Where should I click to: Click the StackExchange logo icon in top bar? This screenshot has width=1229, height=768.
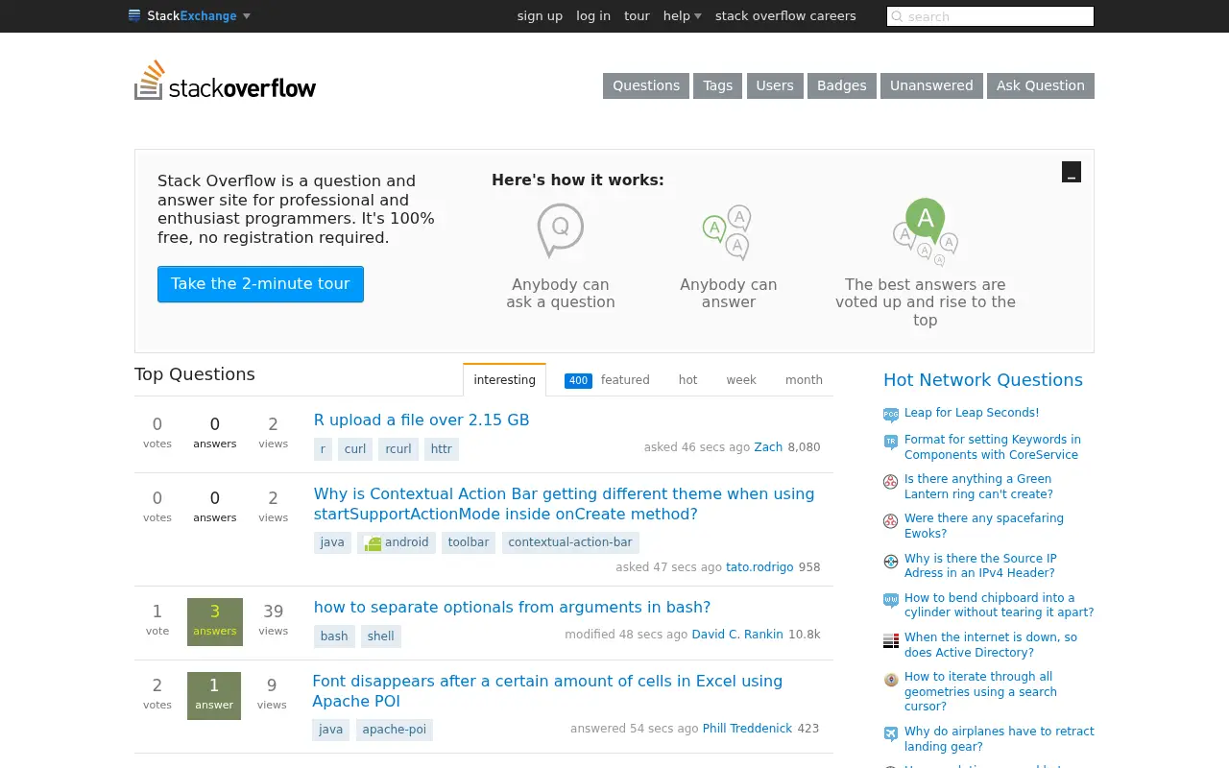(134, 15)
